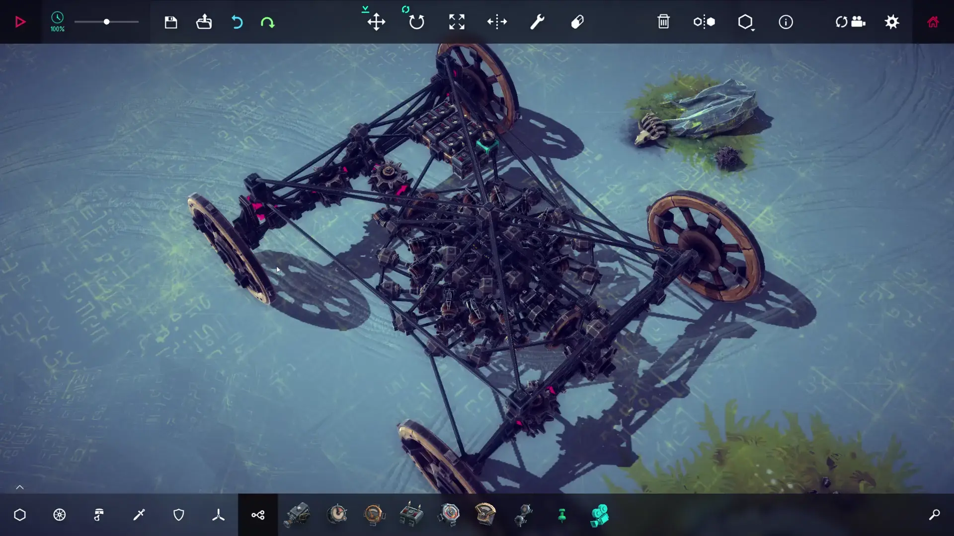
Task: Select the translate move tool
Action: [x=376, y=22]
